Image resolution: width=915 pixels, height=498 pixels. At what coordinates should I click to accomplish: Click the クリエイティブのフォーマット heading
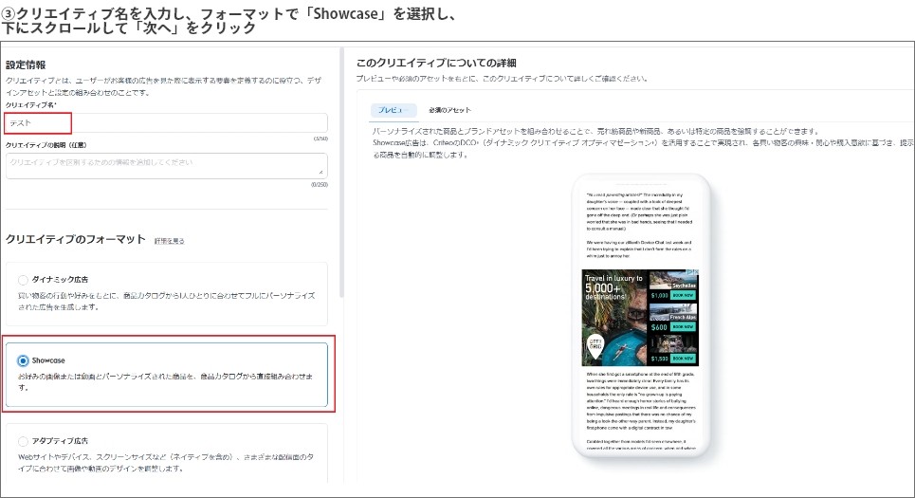pyautogui.click(x=75, y=239)
